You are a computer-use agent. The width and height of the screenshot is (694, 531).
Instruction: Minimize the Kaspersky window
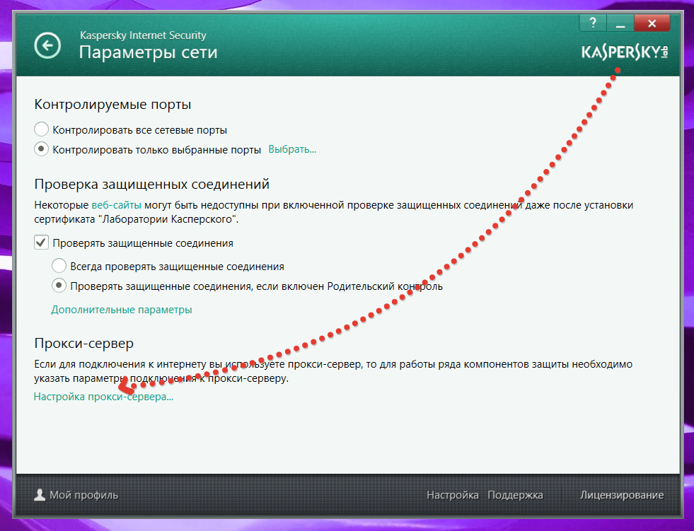pyautogui.click(x=620, y=23)
